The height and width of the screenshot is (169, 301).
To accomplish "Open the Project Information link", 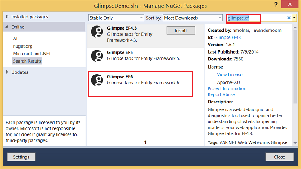I will [x=227, y=88].
